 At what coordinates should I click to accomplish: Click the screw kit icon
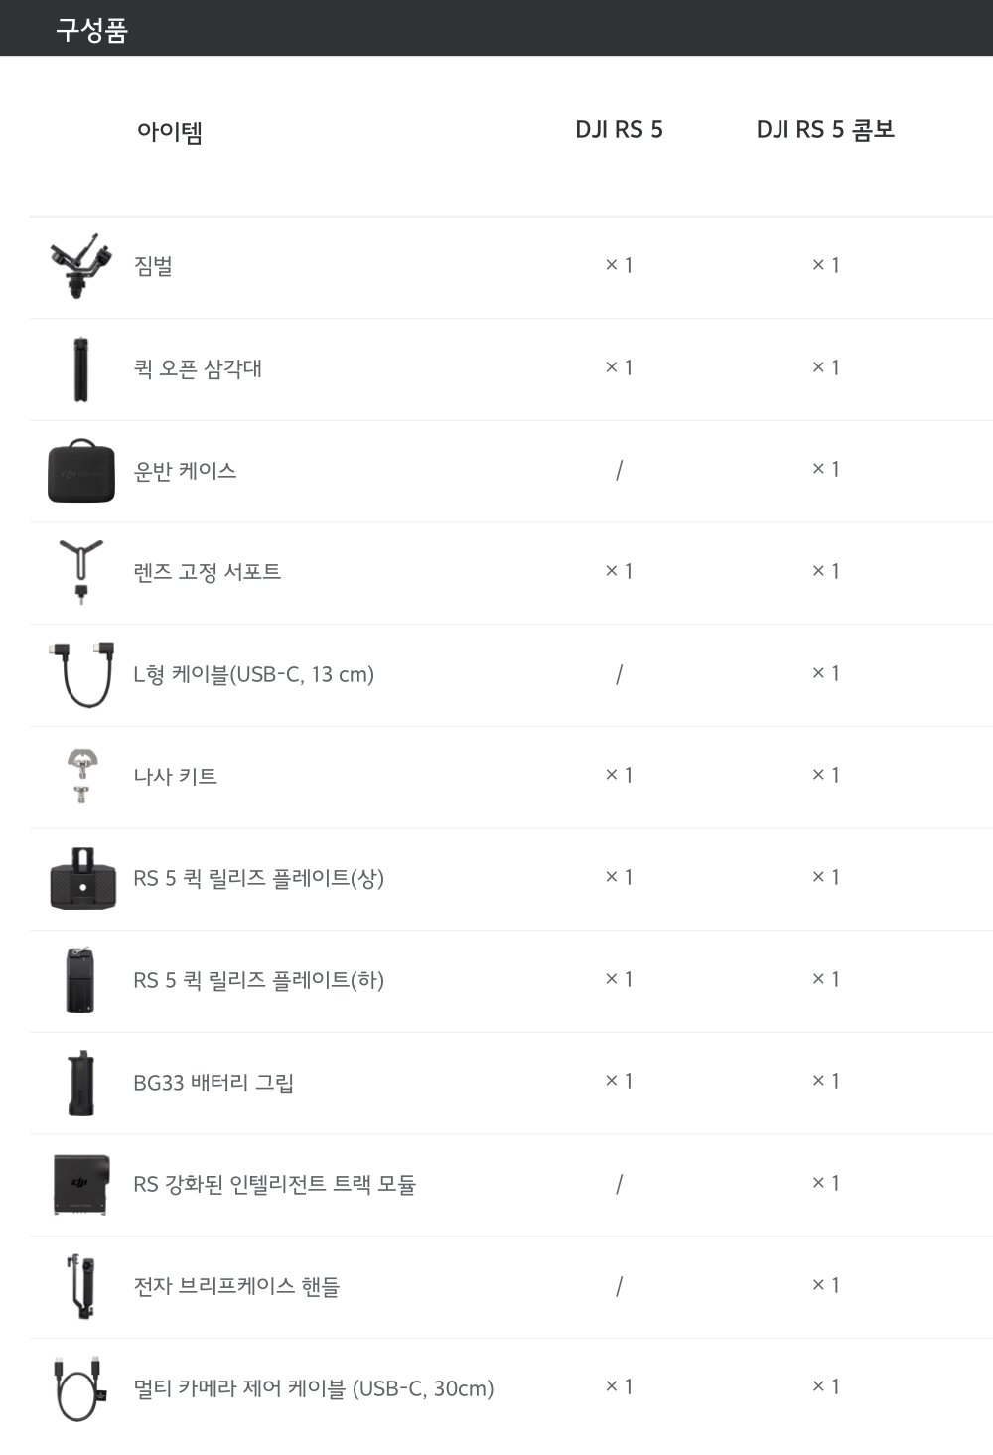(x=80, y=776)
